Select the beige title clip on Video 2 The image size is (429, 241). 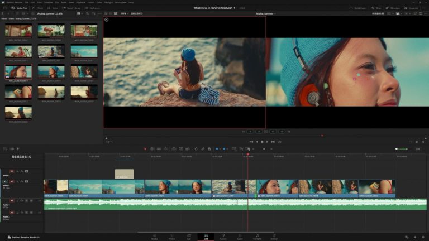124,174
